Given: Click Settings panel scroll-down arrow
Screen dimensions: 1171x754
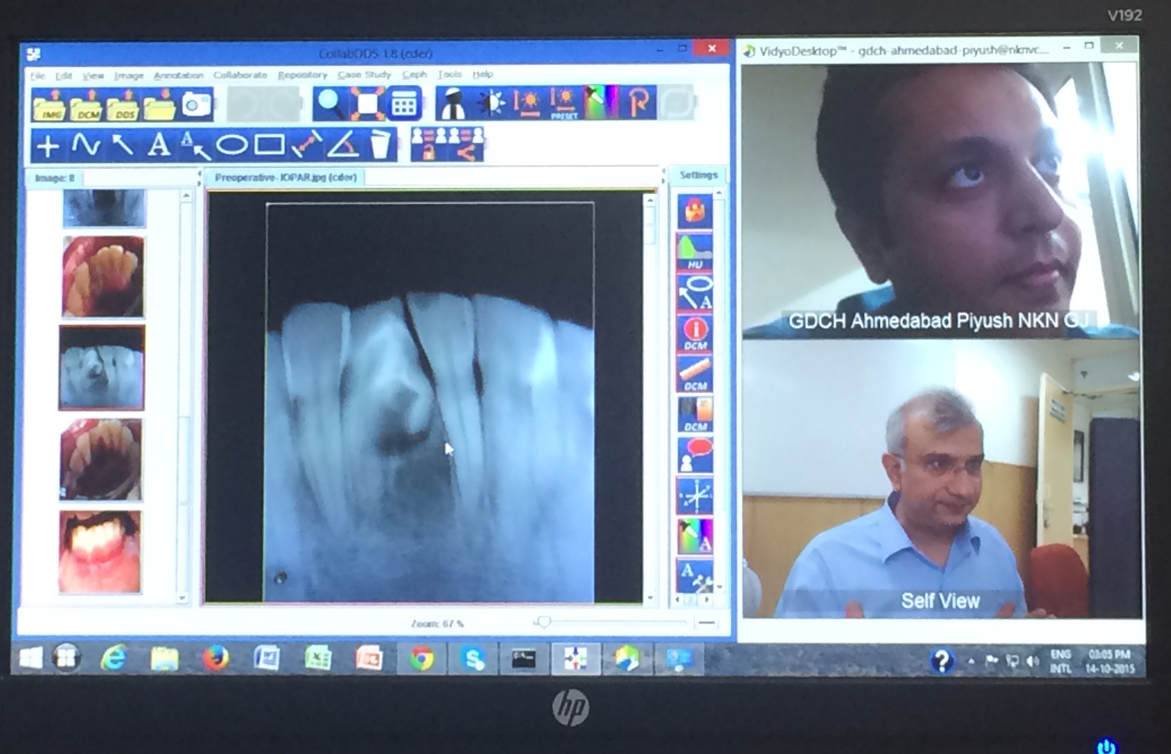Looking at the screenshot, I should [719, 586].
